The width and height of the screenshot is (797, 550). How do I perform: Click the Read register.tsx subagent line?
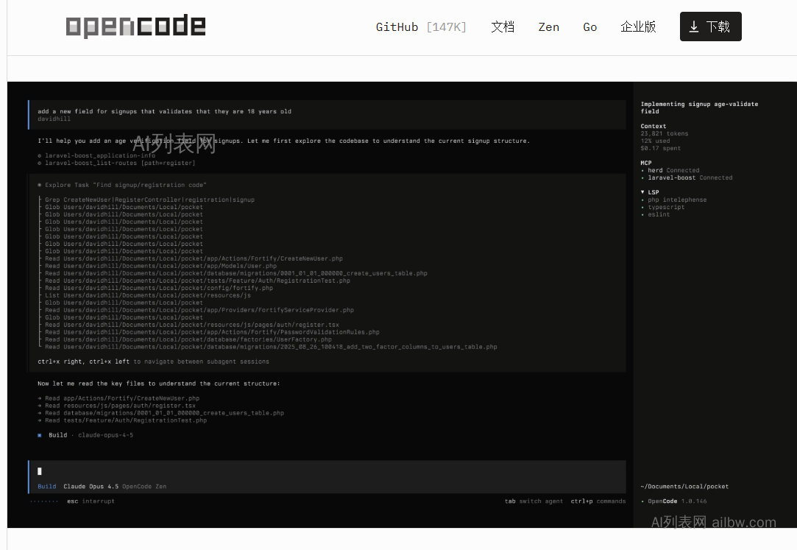pyautogui.click(x=191, y=325)
